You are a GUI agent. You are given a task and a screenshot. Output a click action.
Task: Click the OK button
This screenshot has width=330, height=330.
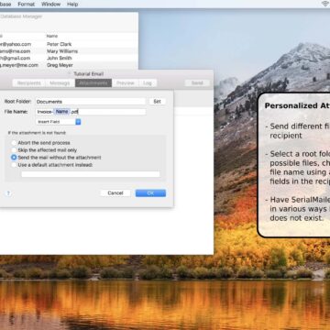[150, 193]
